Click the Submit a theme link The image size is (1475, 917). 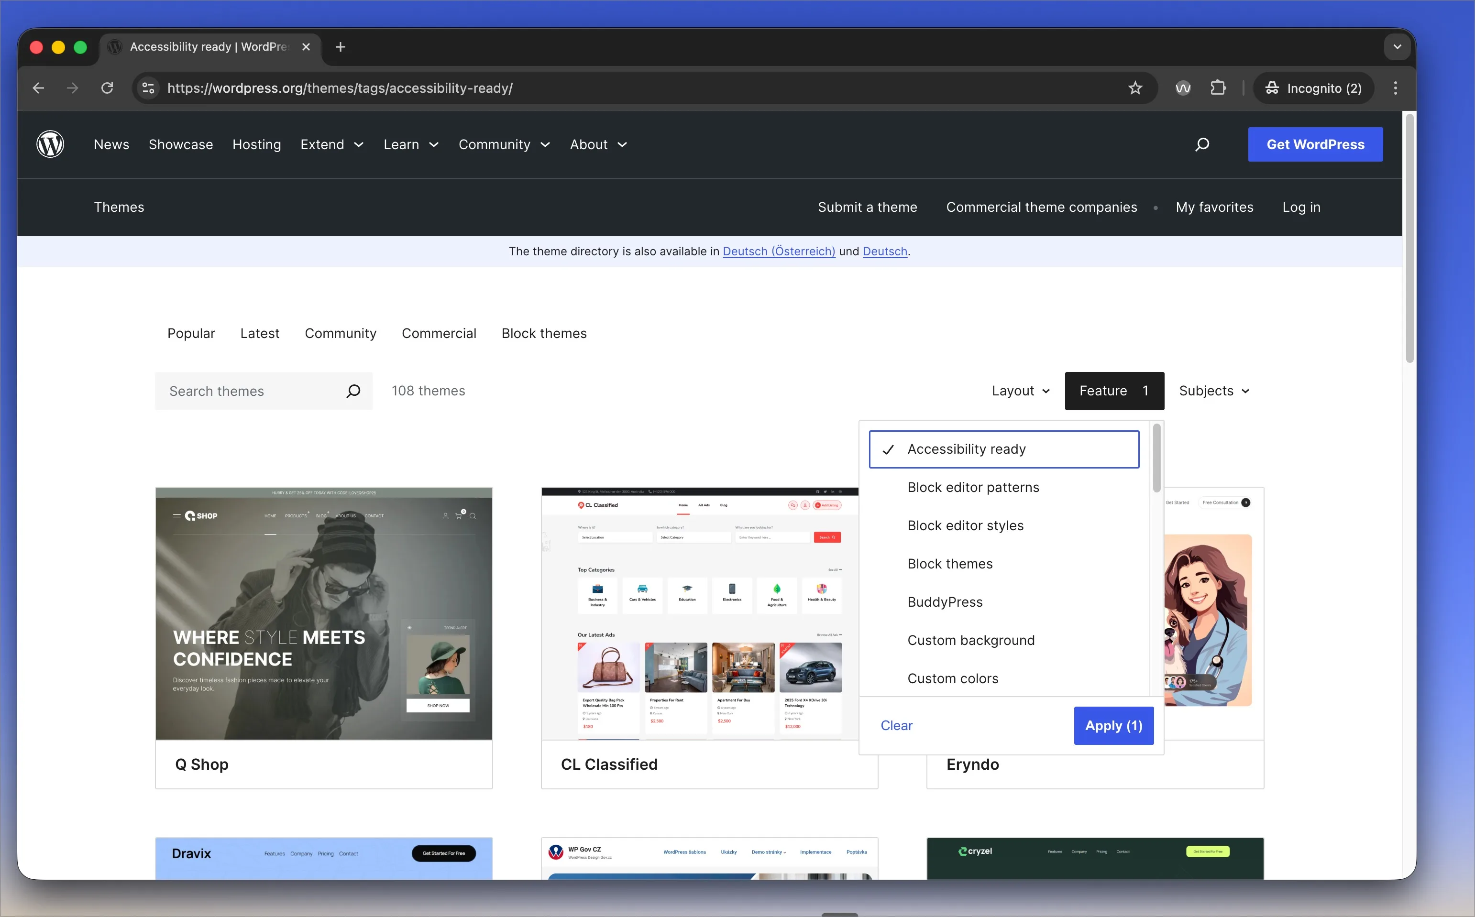click(x=867, y=207)
